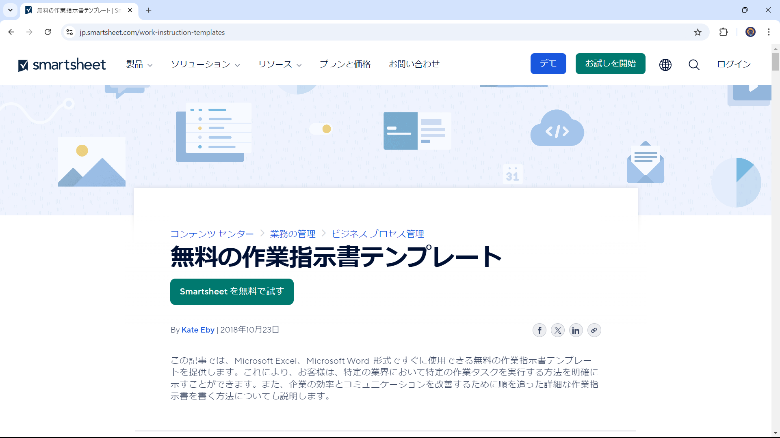Go forward in browser history
The image size is (780, 438).
pyautogui.click(x=29, y=32)
